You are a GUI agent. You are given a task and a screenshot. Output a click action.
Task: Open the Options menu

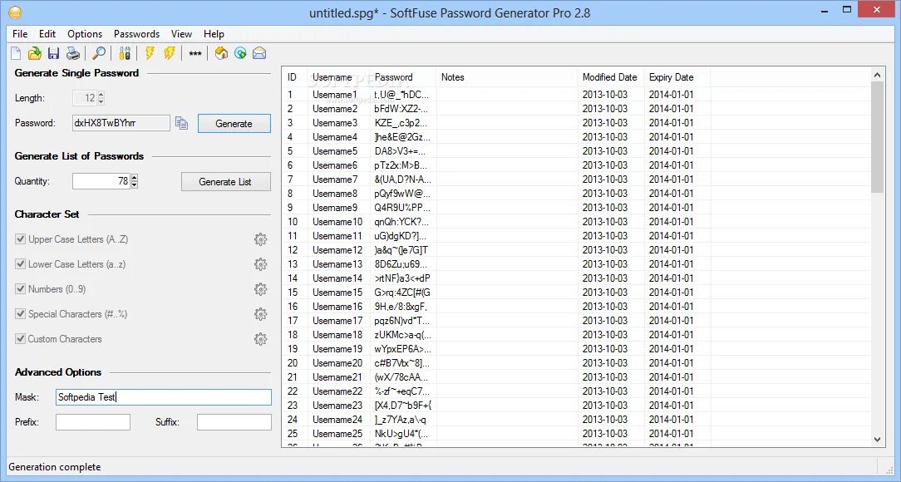(x=85, y=34)
